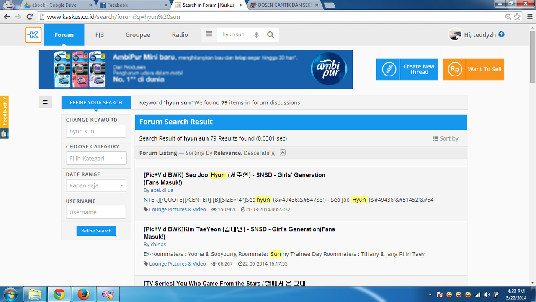Open Yahoo Messenger taskbar icon
536x302 pixels.
(x=108, y=294)
